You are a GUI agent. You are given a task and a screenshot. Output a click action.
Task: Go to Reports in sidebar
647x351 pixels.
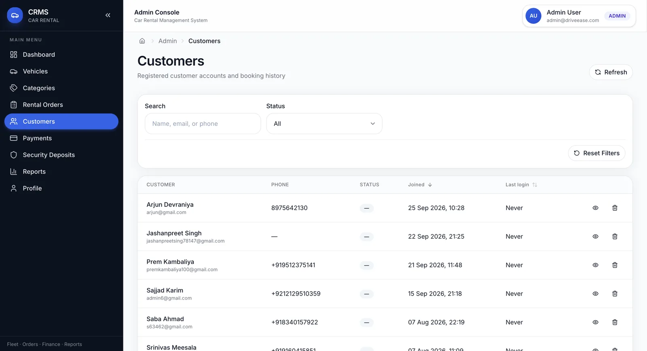61,171
